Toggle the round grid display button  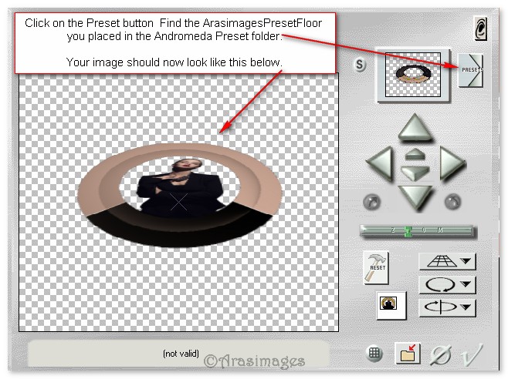[x=375, y=354]
